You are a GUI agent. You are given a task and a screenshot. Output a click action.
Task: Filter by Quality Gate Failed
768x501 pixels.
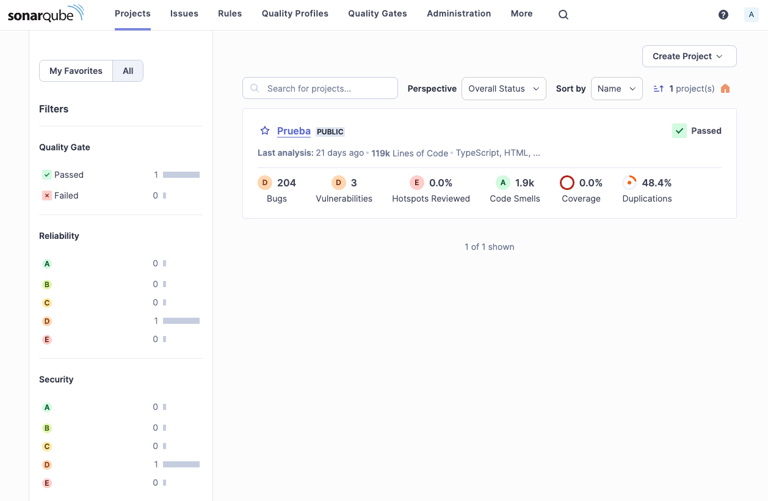click(121, 196)
